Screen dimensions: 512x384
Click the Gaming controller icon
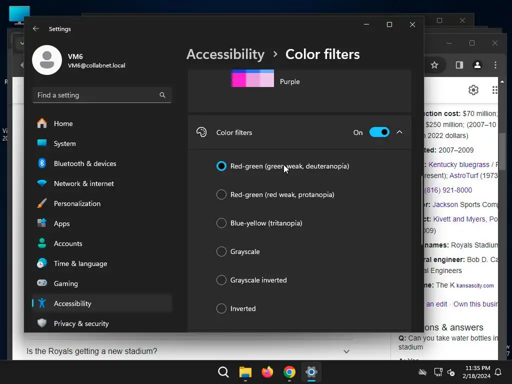click(42, 283)
